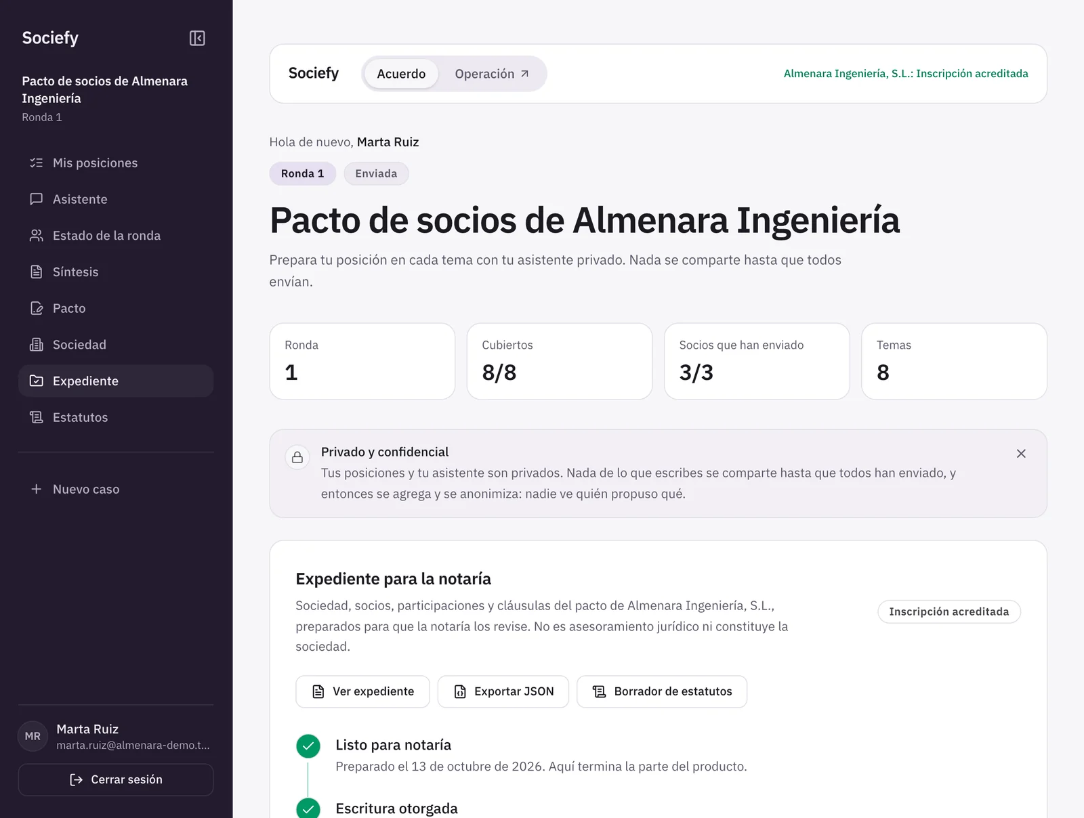The image size is (1084, 818).
Task: Open Mis posiciones in the sidebar
Action: click(x=116, y=163)
